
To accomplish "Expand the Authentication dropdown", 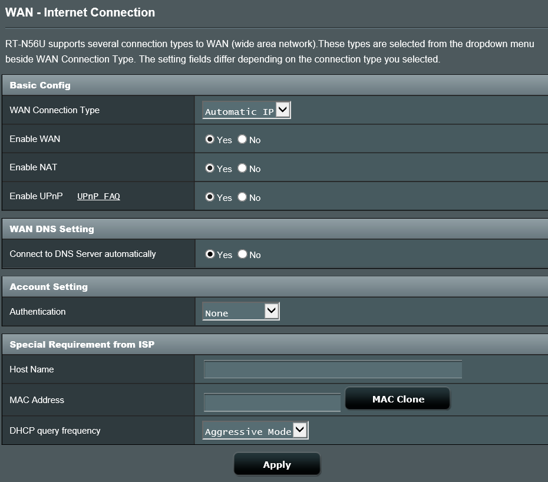I will tap(240, 311).
